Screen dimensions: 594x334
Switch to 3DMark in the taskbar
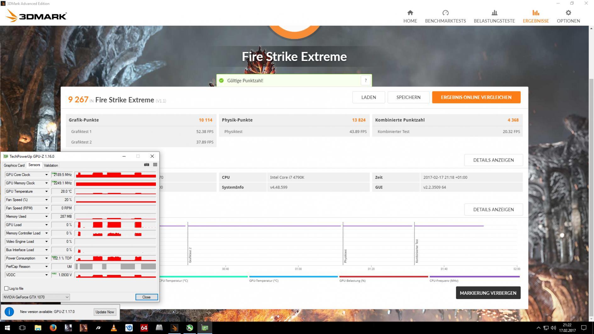click(x=174, y=328)
